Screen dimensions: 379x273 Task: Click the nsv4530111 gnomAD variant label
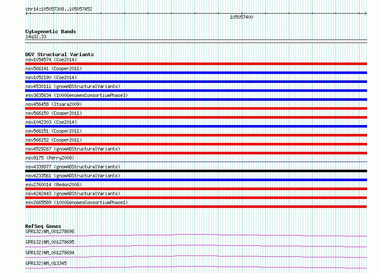point(73,86)
